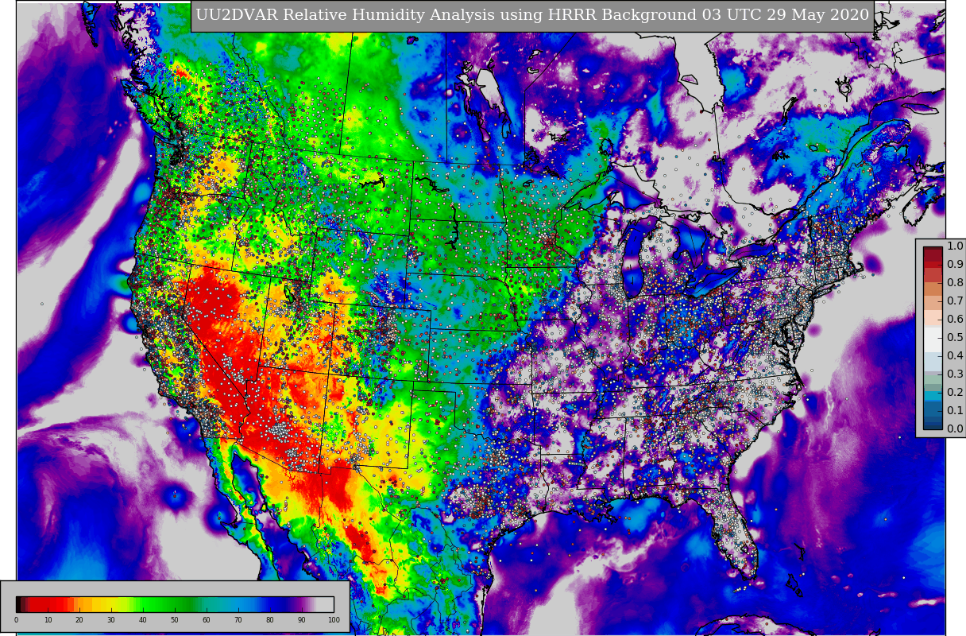Viewport: 966px width, 636px height.
Task: Select the 0.9 label on right colorbar
Action: 955,265
